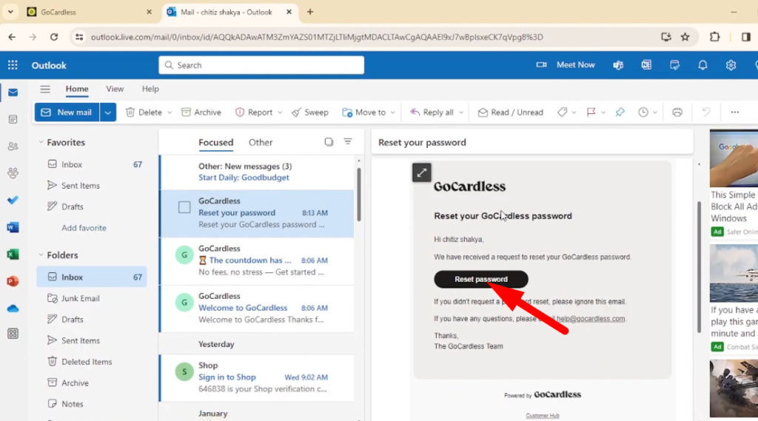The width and height of the screenshot is (758, 421).
Task: Click the select-all messages icon
Action: (x=329, y=142)
